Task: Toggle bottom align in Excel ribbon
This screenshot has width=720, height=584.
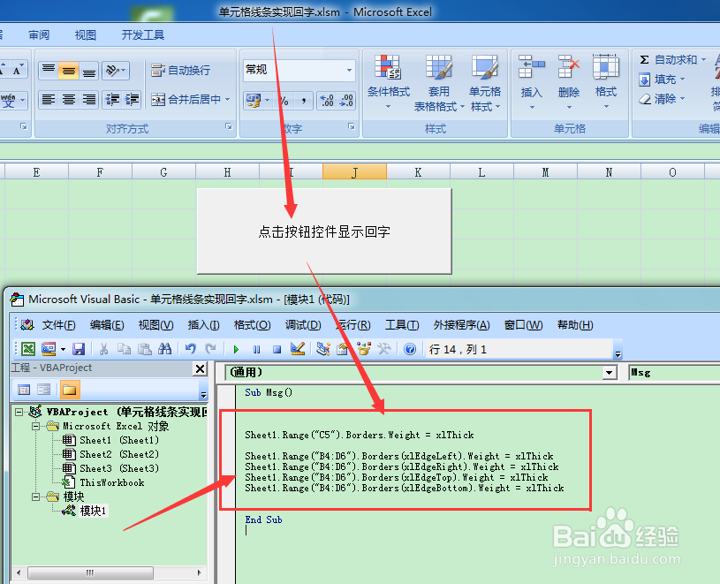Action: click(x=88, y=71)
